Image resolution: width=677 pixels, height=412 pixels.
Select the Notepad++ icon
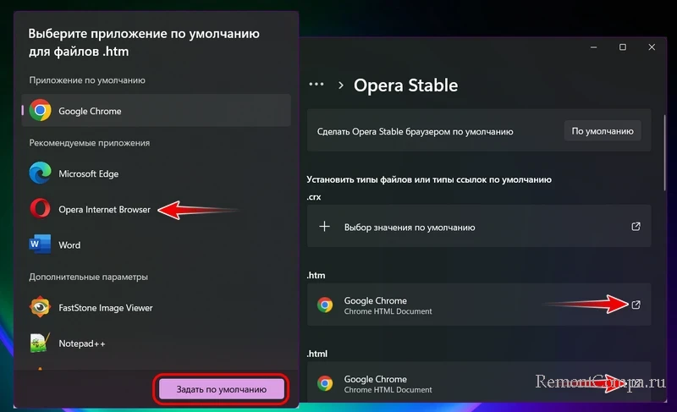[x=40, y=343]
